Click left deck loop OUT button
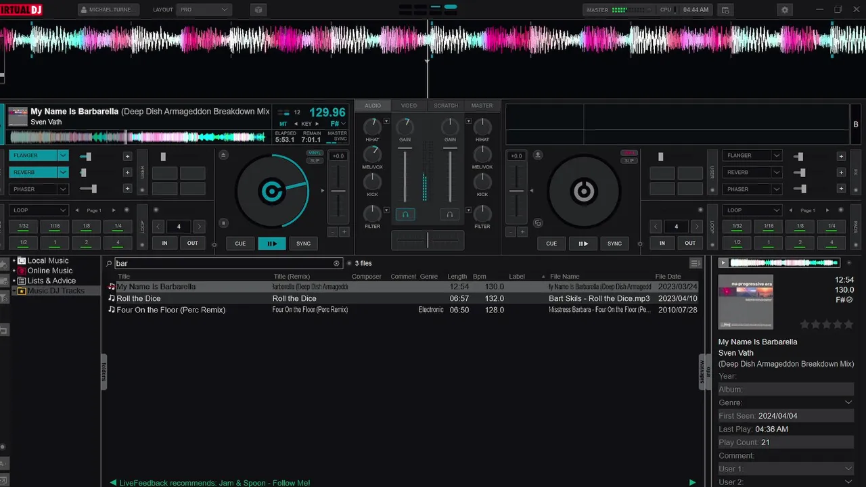866x487 pixels. 193,243
